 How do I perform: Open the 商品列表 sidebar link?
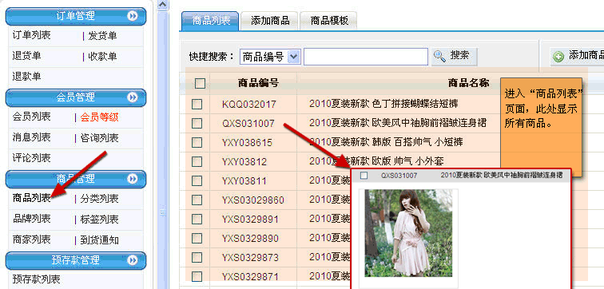[32, 198]
